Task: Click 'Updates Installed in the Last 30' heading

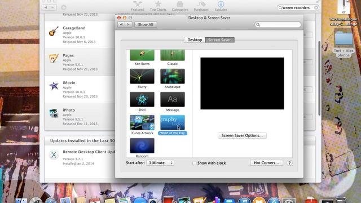Action: 82,140
